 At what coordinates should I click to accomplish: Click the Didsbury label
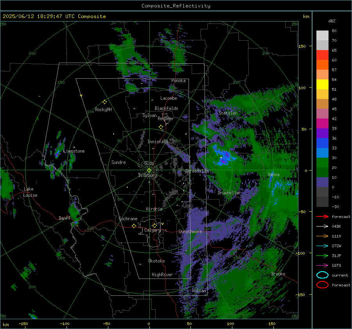click(x=147, y=175)
